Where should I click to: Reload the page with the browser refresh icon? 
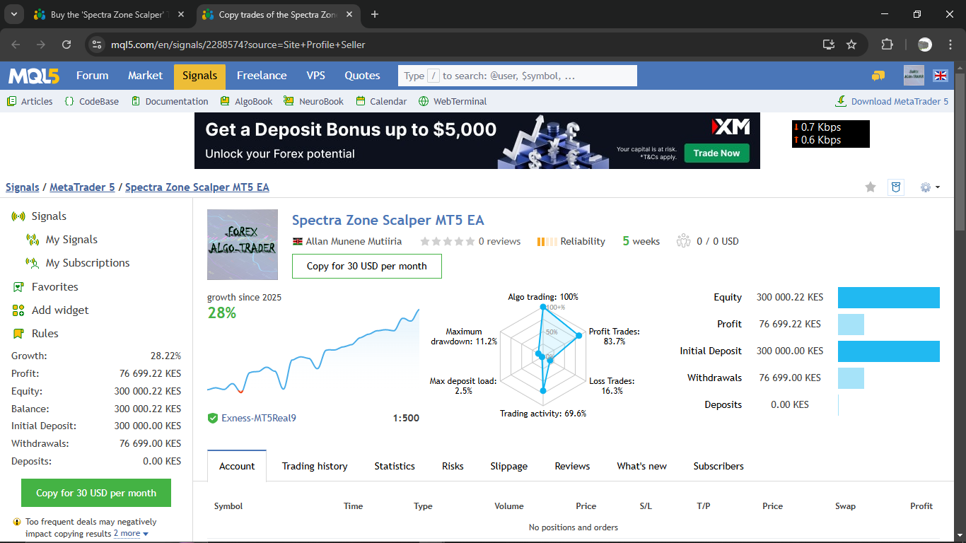pyautogui.click(x=66, y=45)
